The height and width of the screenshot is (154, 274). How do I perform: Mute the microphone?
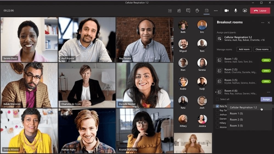point(236,11)
